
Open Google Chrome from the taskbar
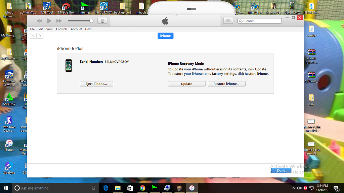point(142,188)
